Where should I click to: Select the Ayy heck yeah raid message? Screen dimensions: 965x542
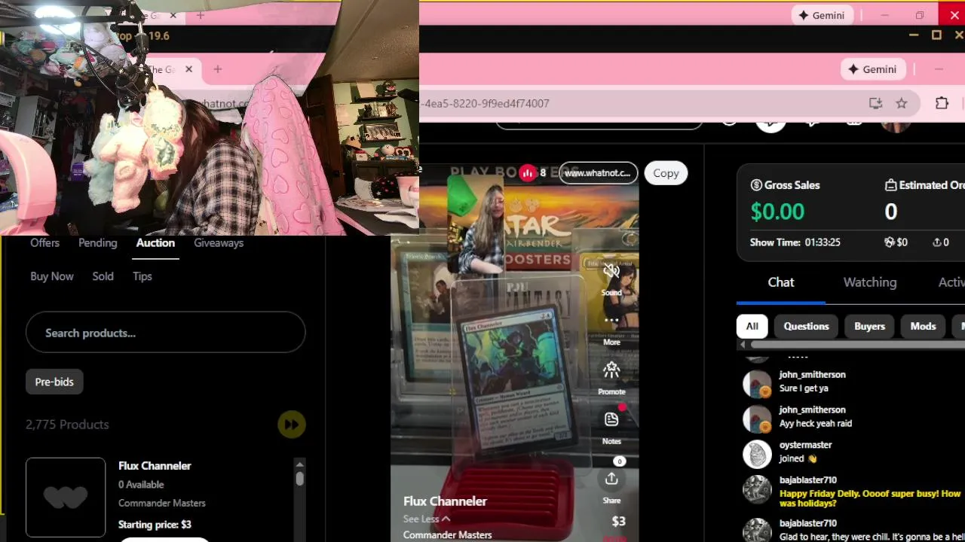coord(816,424)
